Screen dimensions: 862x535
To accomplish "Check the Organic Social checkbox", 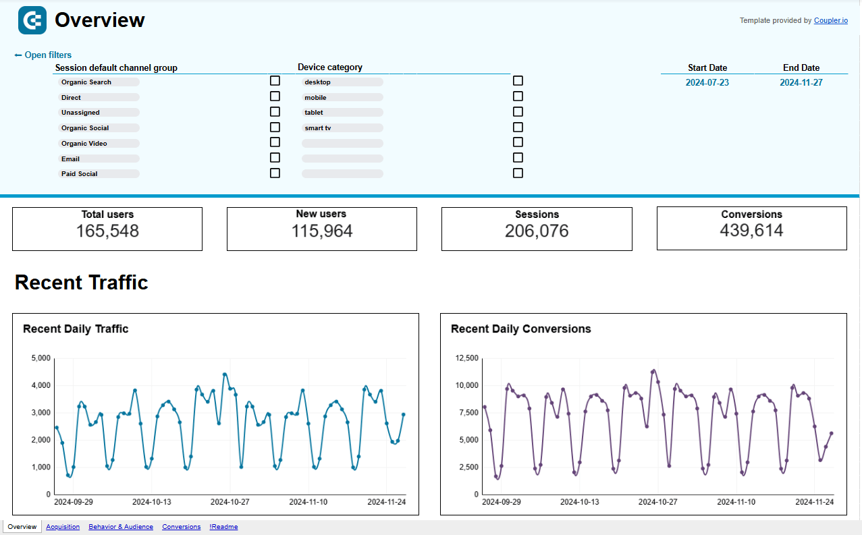I will click(x=275, y=127).
